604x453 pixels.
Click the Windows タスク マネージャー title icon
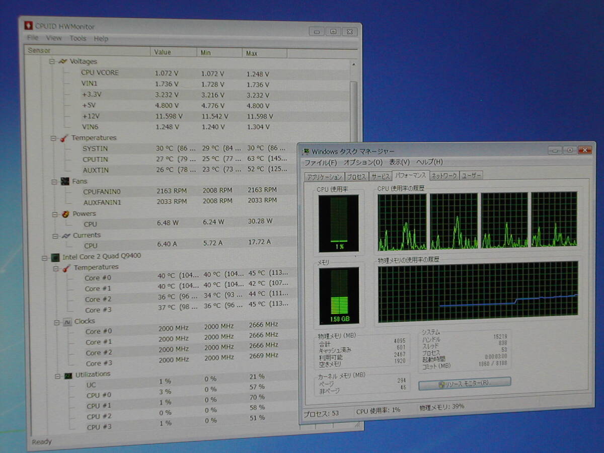click(307, 151)
